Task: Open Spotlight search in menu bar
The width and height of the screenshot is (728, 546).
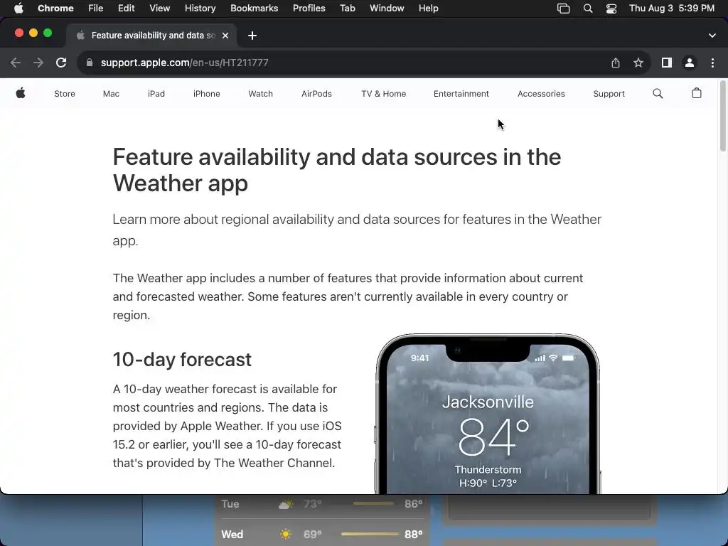Action: point(588,9)
